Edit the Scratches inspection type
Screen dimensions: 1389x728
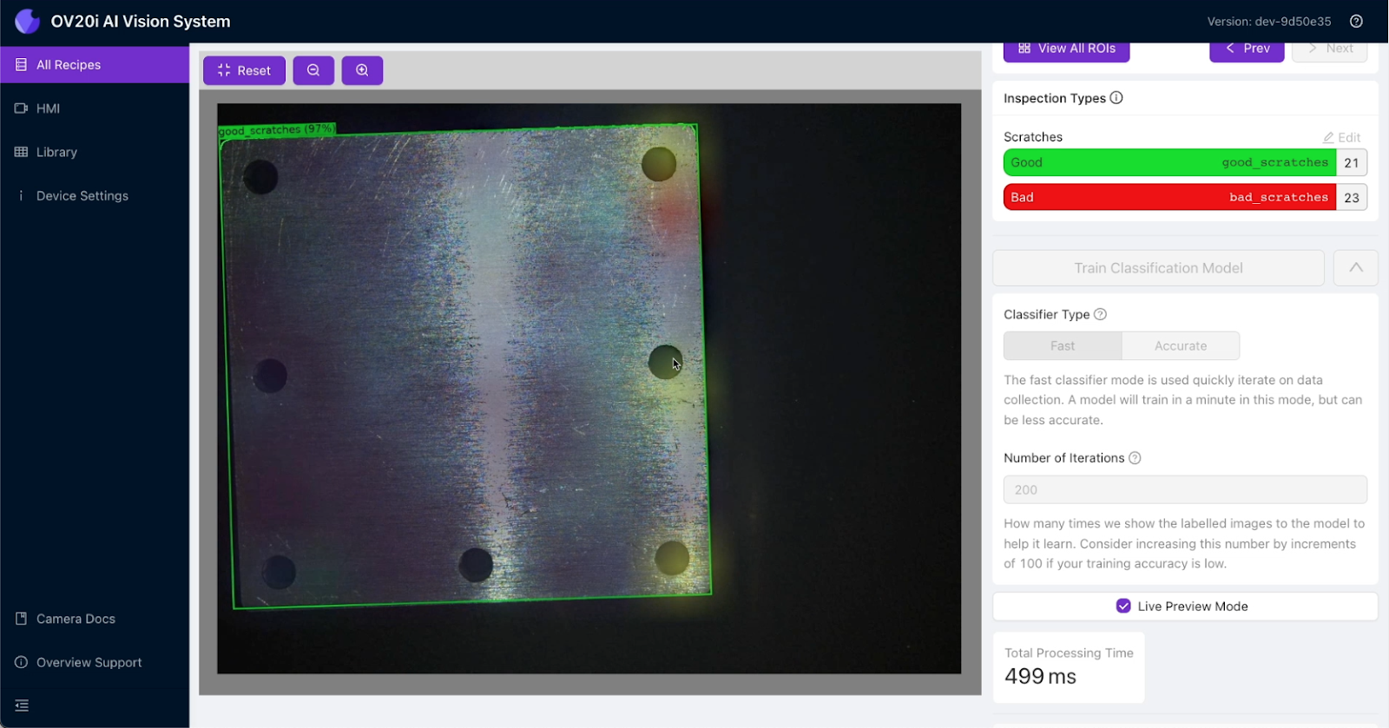tap(1341, 137)
